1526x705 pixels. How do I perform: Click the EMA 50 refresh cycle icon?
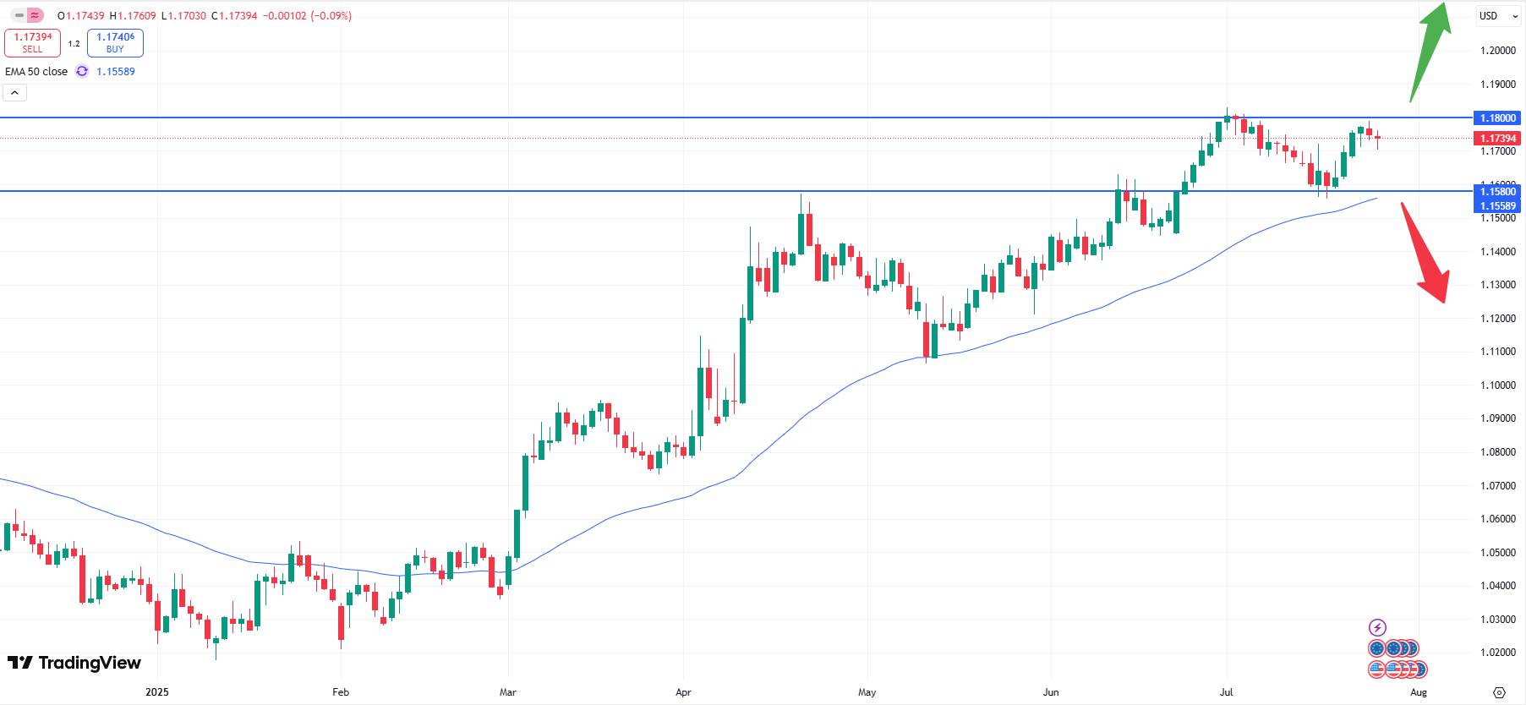[x=82, y=71]
